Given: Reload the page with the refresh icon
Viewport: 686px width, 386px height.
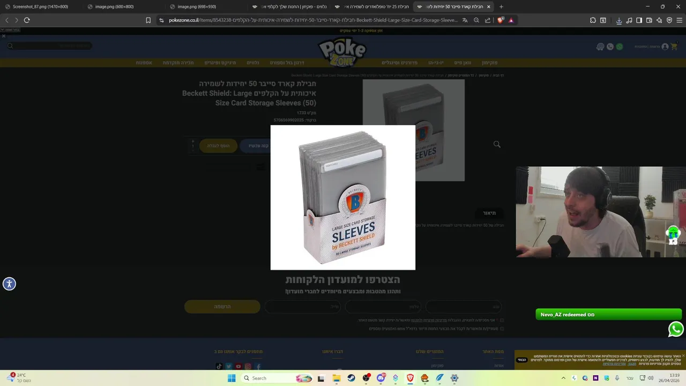Looking at the screenshot, I should 27,20.
